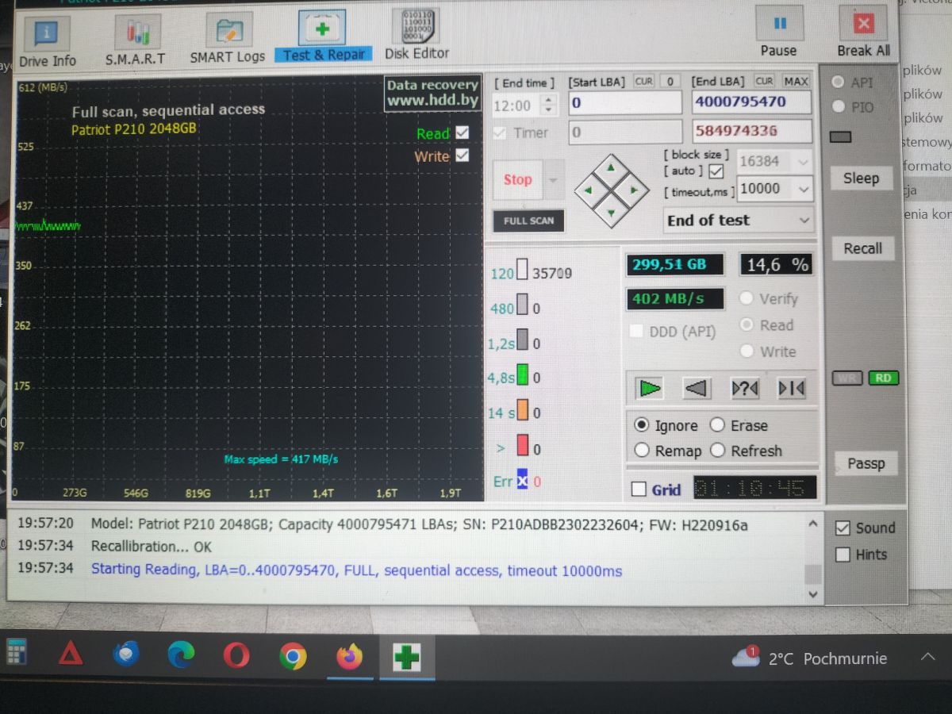Enable the Hints checkbox
This screenshot has height=714, width=952.
[843, 555]
